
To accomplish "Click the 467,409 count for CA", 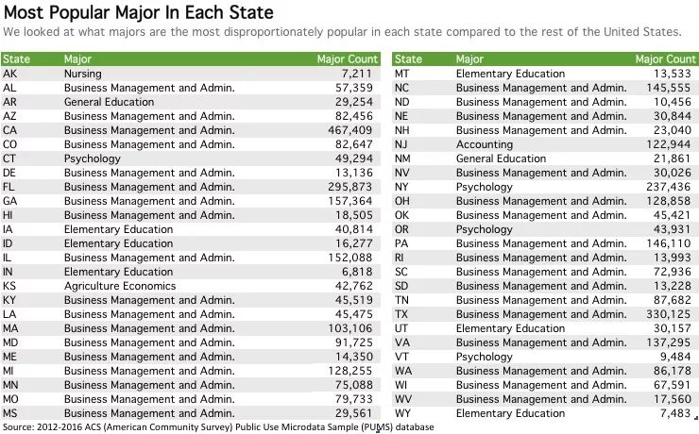I will point(349,130).
